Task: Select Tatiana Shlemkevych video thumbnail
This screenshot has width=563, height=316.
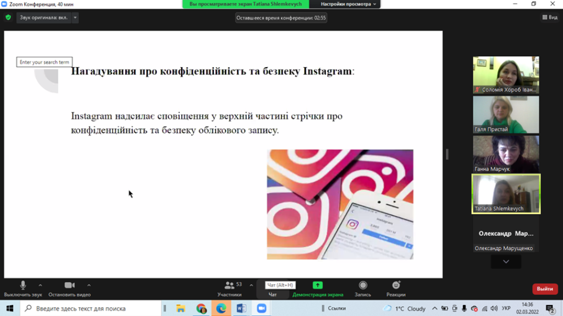Action: [x=506, y=194]
